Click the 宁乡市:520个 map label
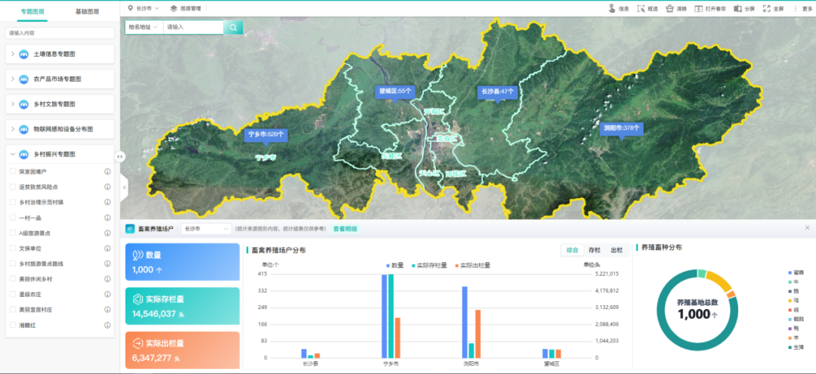The height and width of the screenshot is (374, 816). [x=266, y=134]
